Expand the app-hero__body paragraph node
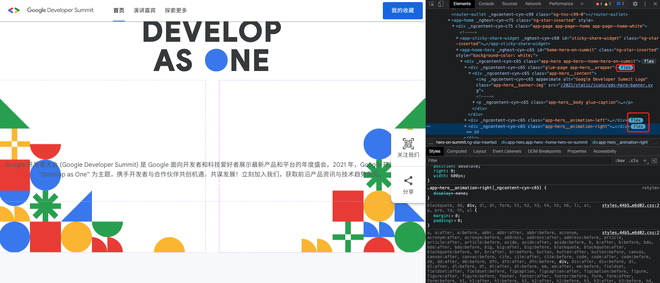The image size is (660, 283). [x=474, y=102]
